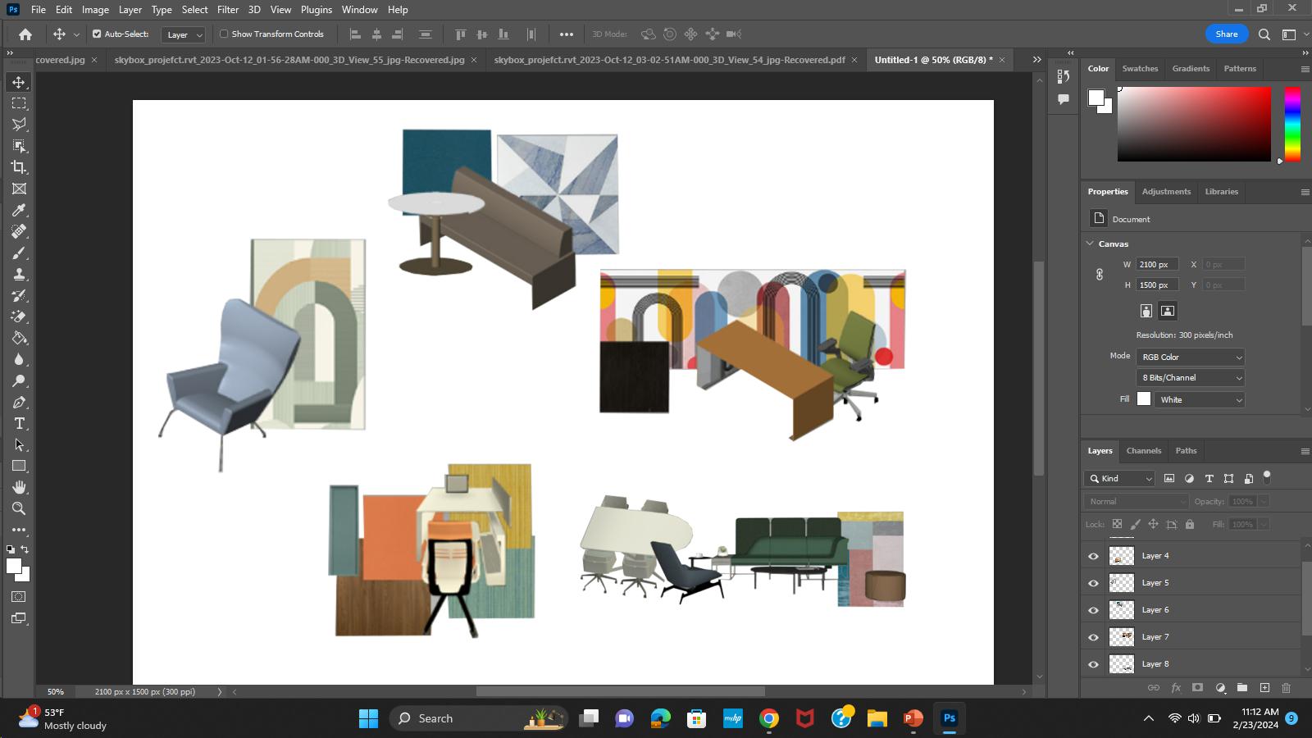
Task: Collapse the Canvas section
Action: (x=1090, y=244)
